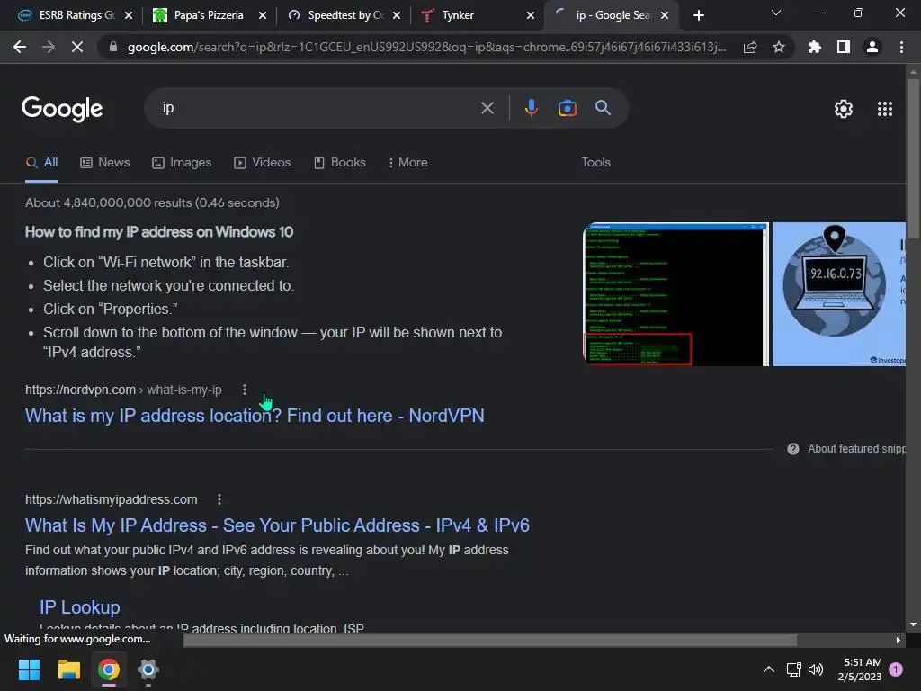Open the tab search dropdown chevron
Screen dimensions: 921x691
(x=776, y=13)
